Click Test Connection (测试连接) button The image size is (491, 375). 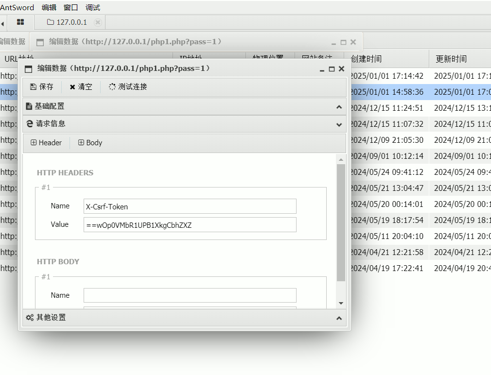coord(128,87)
